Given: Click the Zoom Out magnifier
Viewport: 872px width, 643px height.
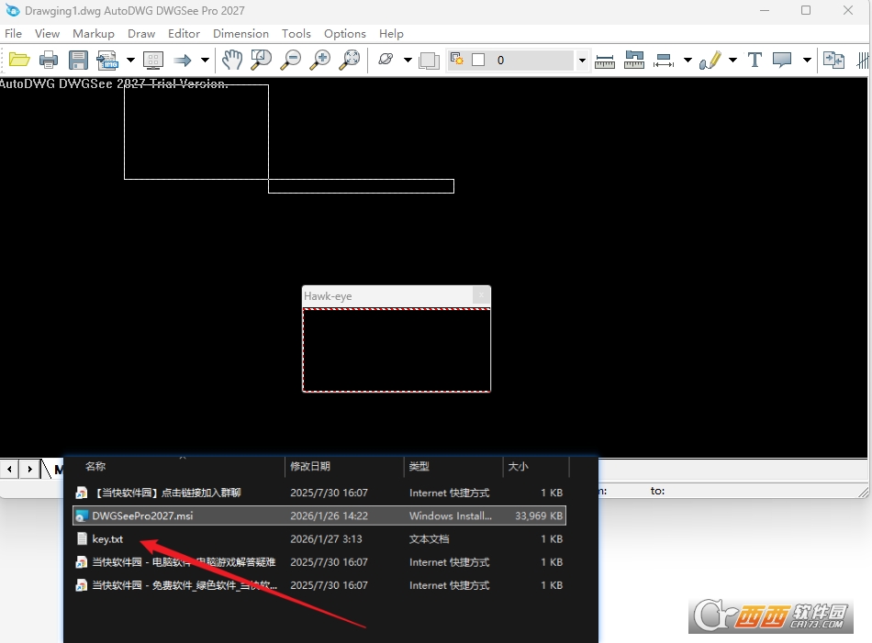Looking at the screenshot, I should [x=290, y=60].
